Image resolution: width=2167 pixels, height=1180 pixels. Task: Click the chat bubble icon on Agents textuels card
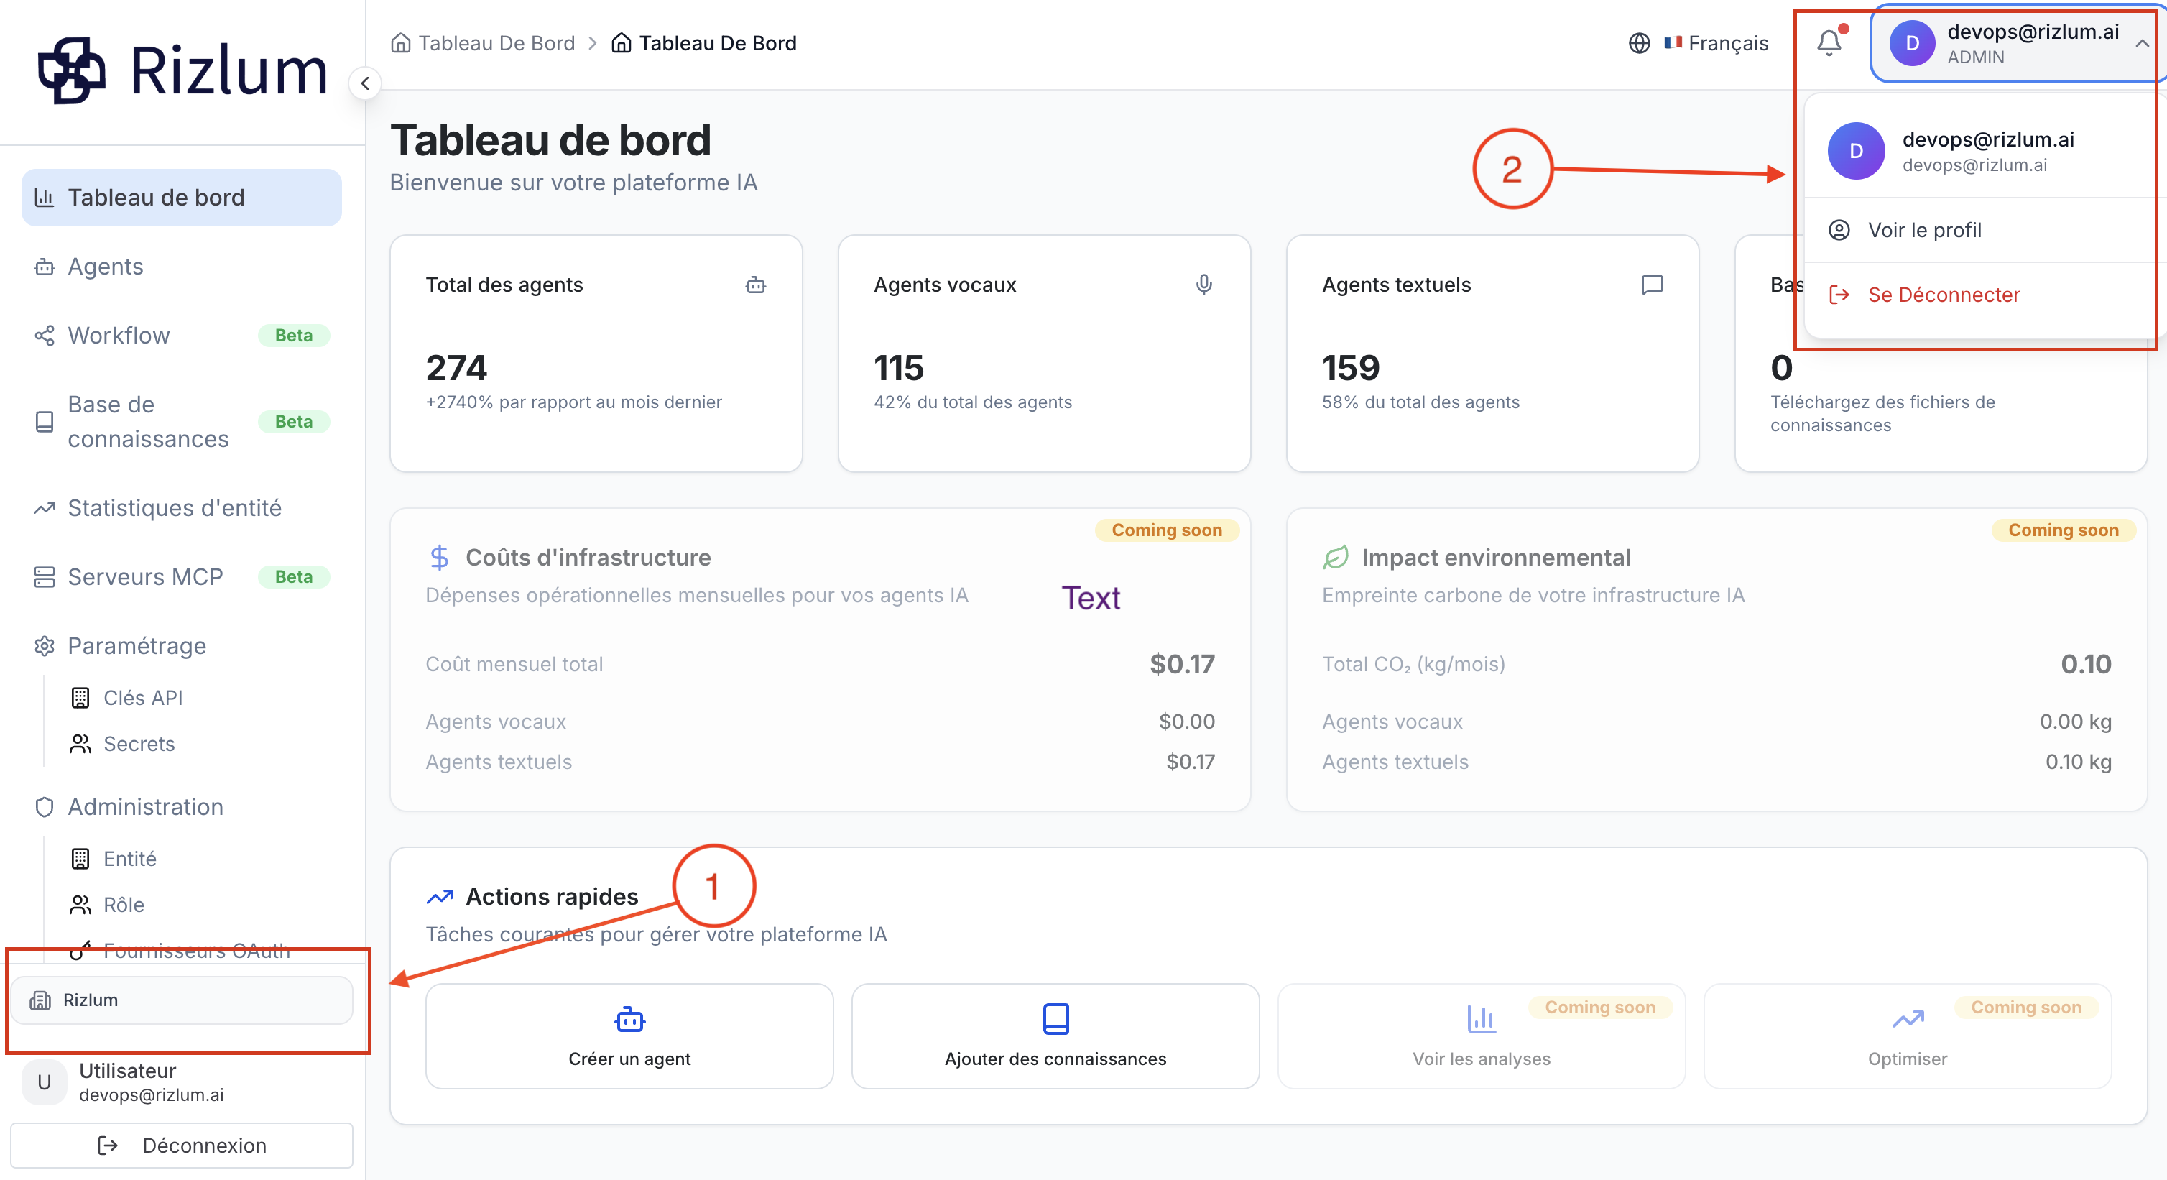1652,285
